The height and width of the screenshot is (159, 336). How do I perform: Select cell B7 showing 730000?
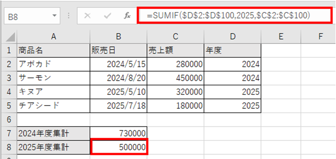pos(119,133)
